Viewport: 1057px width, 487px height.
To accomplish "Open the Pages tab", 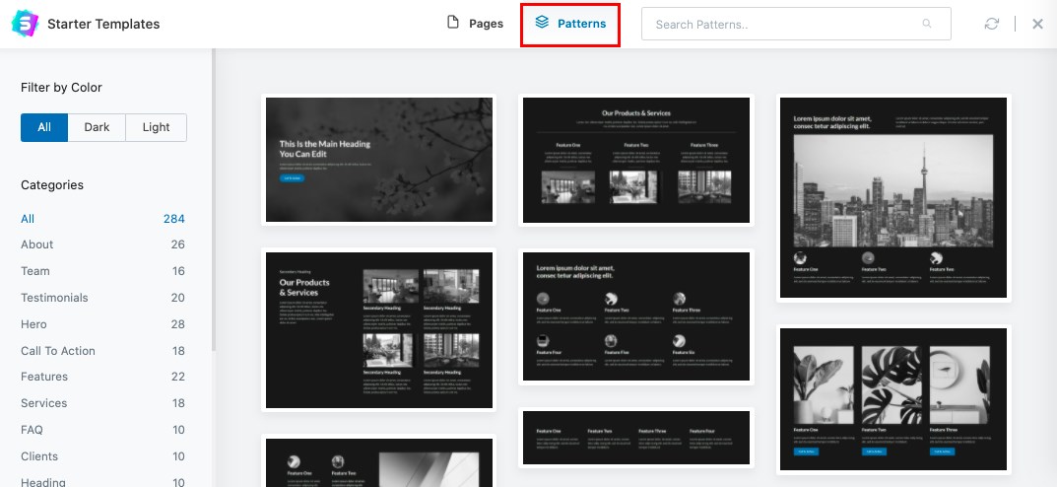I will pos(475,24).
